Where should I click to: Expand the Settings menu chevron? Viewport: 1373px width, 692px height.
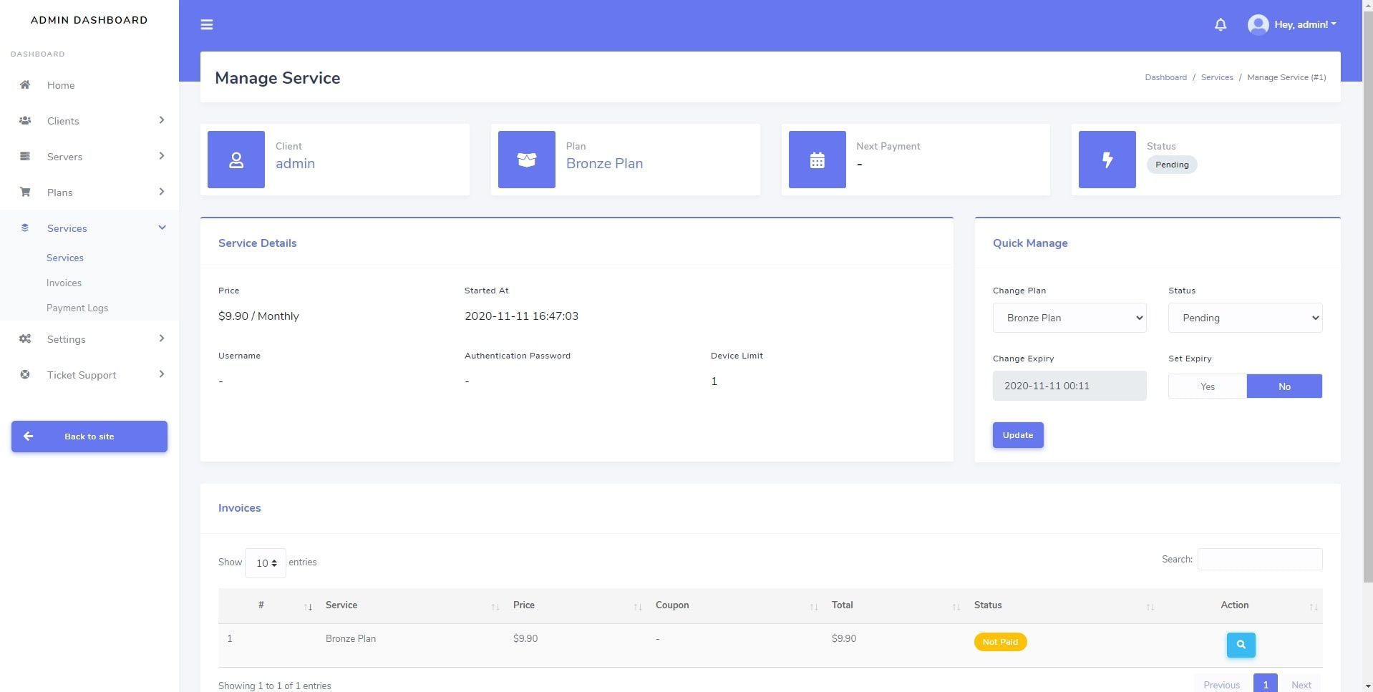click(162, 338)
